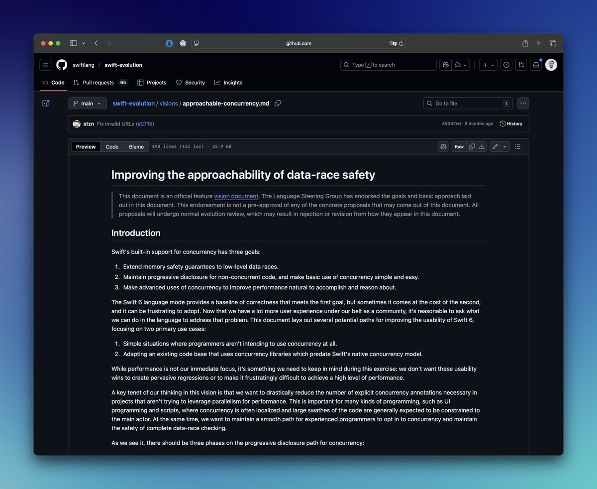The height and width of the screenshot is (489, 597).
Task: Open GitHub Copilot chat from the header
Action: [446, 65]
